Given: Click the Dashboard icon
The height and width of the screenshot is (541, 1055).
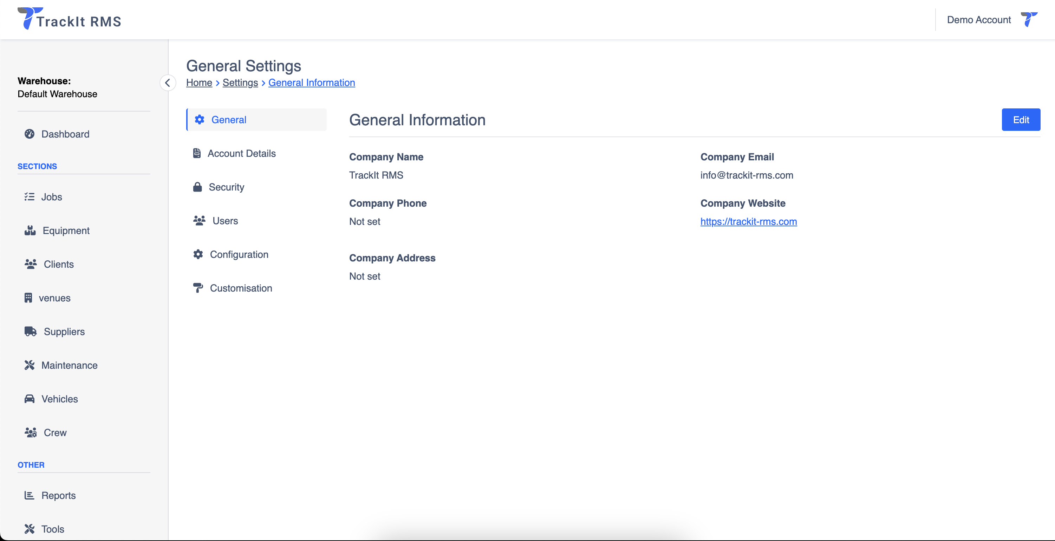Looking at the screenshot, I should [30, 133].
